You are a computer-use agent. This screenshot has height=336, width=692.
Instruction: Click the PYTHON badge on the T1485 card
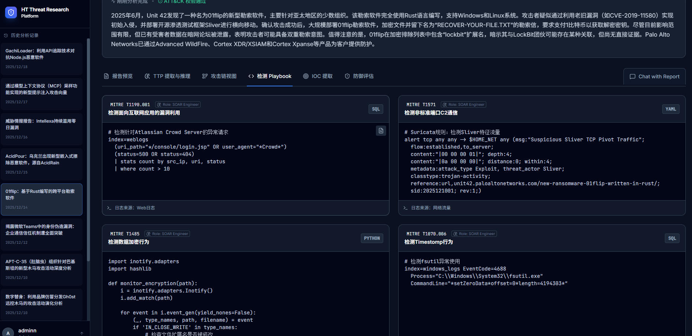[371, 238]
